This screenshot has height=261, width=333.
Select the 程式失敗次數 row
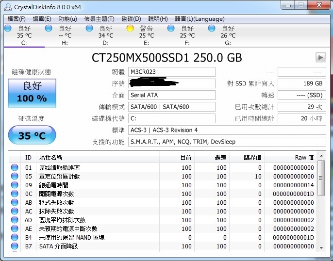163,202
